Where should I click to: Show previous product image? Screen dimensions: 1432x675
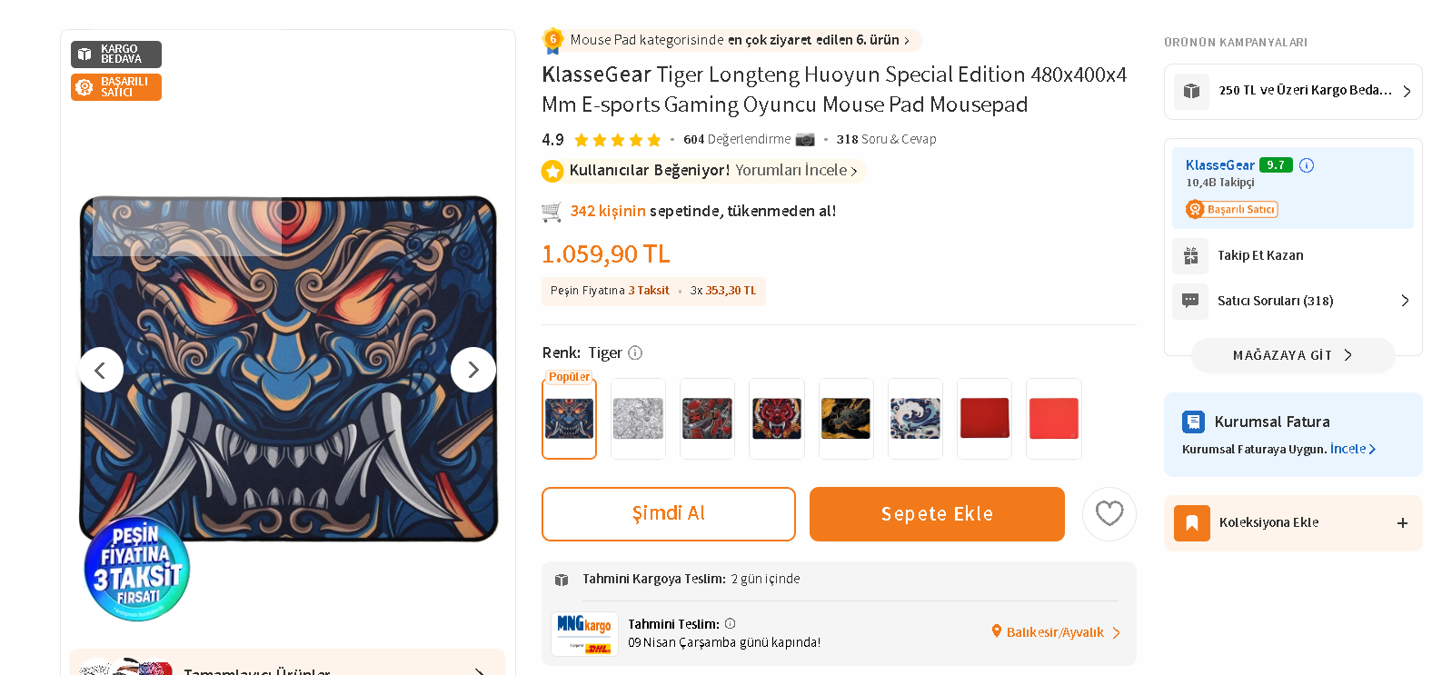coord(101,370)
